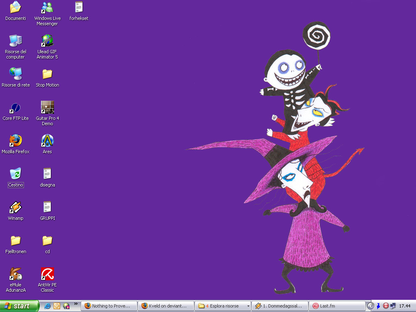Click the 17.44 system clock
Viewport: 416px width, 312px height.
[x=405, y=306]
